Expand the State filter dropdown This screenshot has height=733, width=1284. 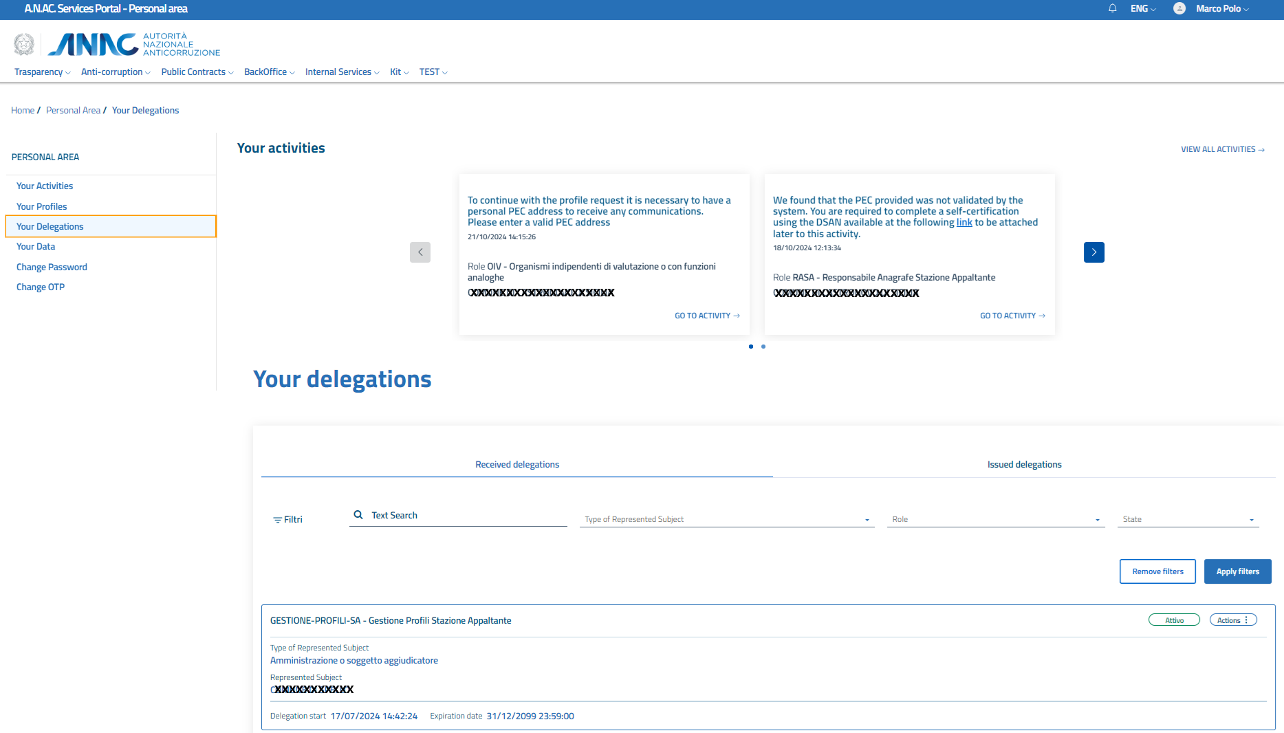coord(1188,520)
